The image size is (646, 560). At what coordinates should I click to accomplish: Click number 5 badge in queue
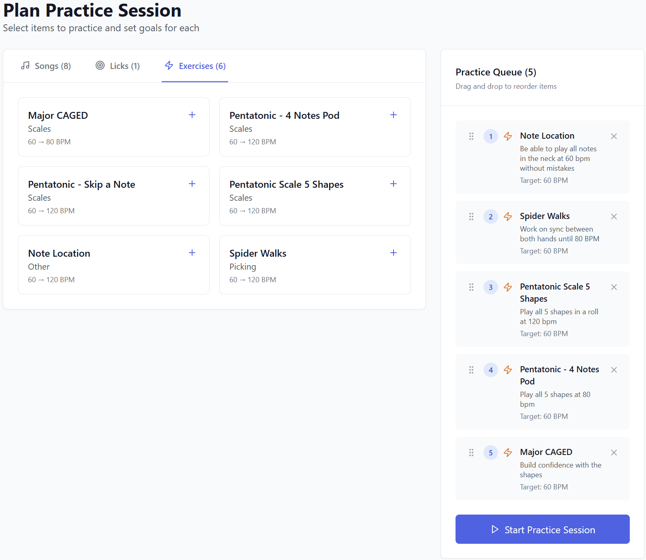click(x=491, y=453)
